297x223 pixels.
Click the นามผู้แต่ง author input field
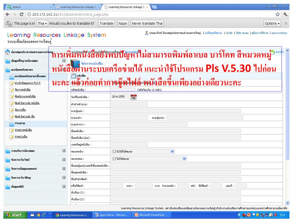click(x=176, y=111)
